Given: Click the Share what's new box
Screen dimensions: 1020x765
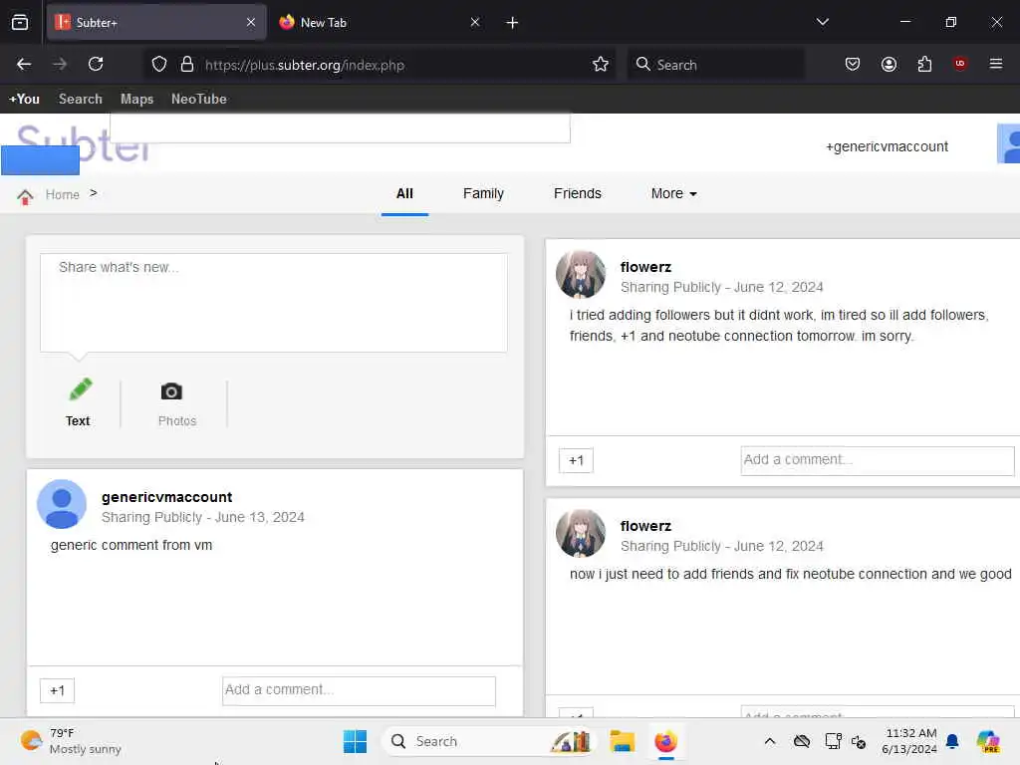Looking at the screenshot, I should click(274, 303).
